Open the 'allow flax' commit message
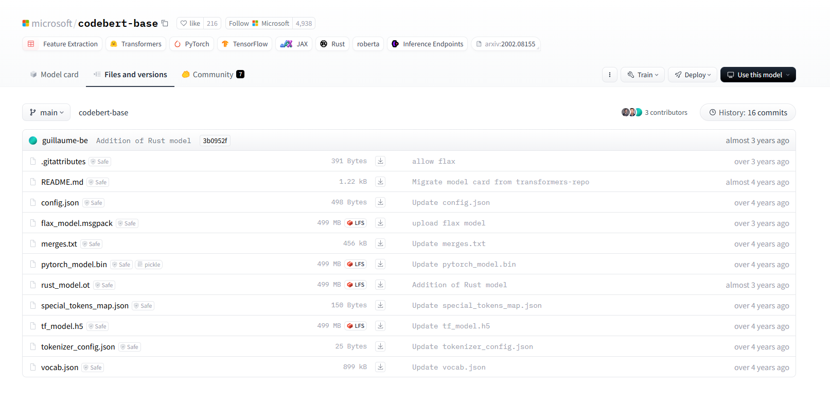 tap(434, 161)
